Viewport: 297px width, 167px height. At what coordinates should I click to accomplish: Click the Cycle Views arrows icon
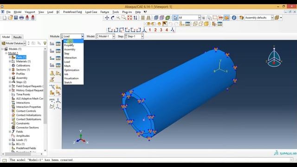pos(135,18)
